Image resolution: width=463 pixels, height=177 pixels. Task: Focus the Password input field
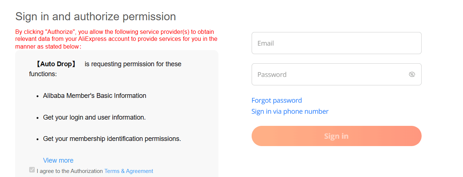click(329, 74)
